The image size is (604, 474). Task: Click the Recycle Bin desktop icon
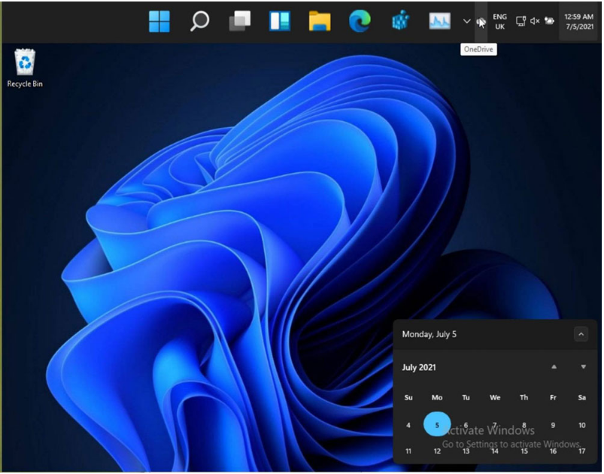coord(25,68)
